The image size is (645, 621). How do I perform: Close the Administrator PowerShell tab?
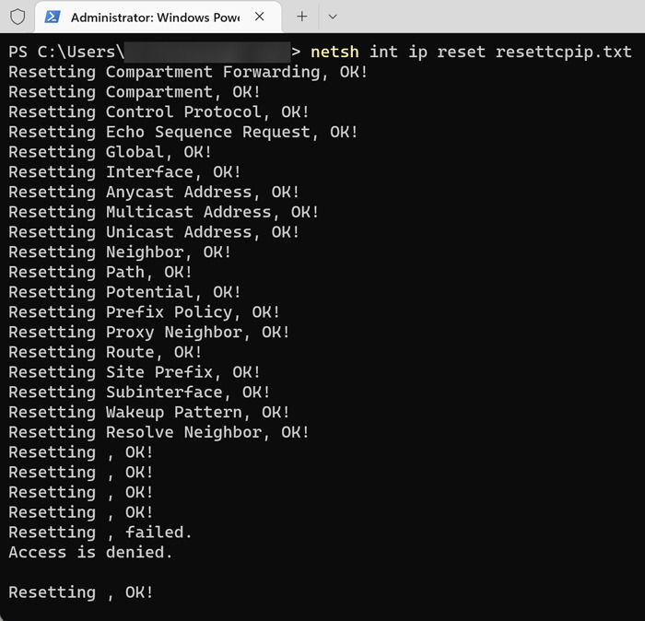(260, 17)
